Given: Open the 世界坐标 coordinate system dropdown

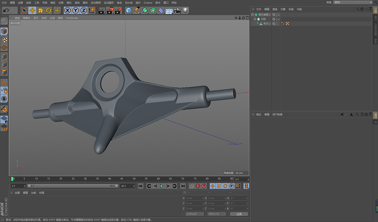Looking at the screenshot, I should (194, 214).
